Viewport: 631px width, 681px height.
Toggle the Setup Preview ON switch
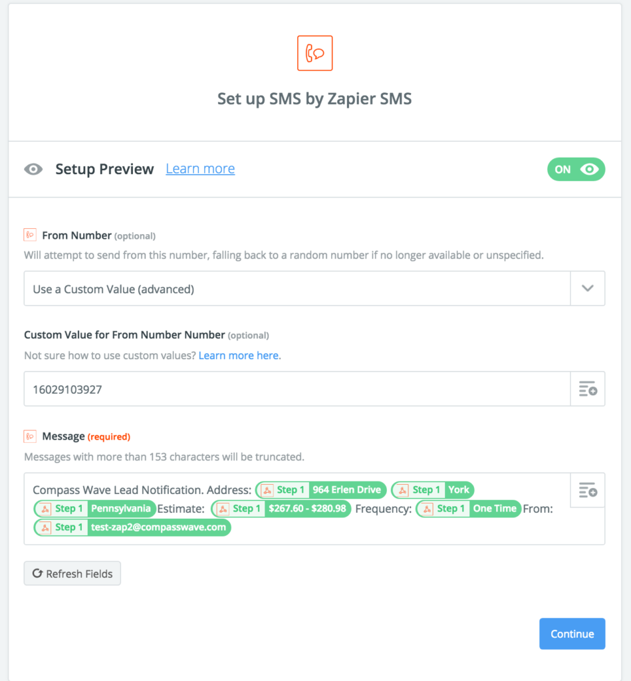(576, 170)
